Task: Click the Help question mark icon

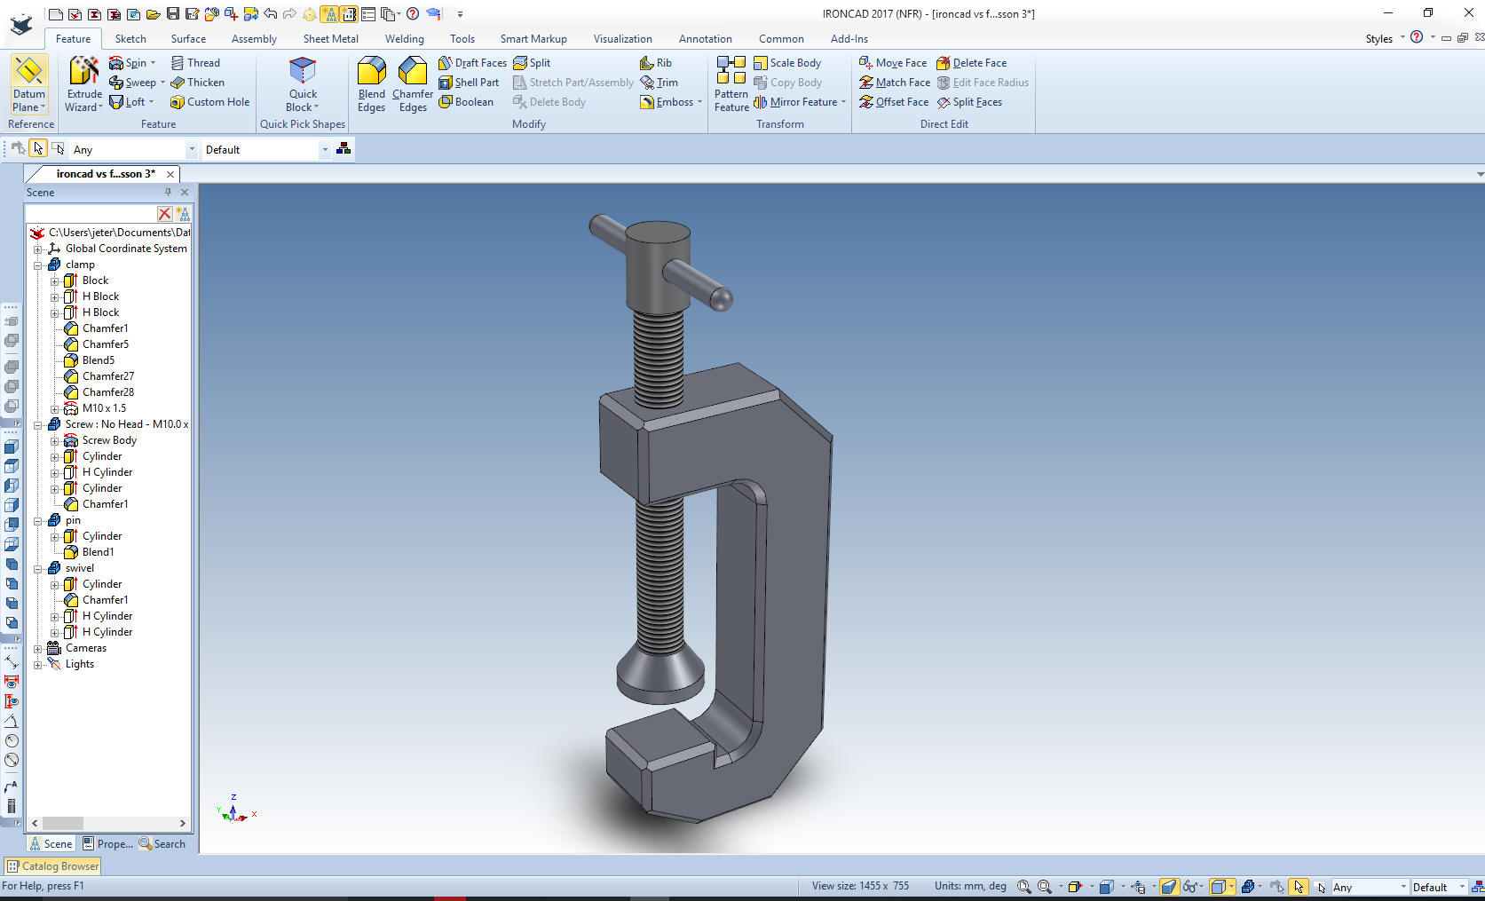Action: (x=413, y=13)
